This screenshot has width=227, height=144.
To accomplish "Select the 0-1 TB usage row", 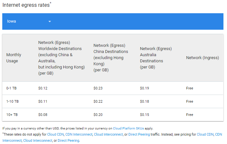I will 113,88.
